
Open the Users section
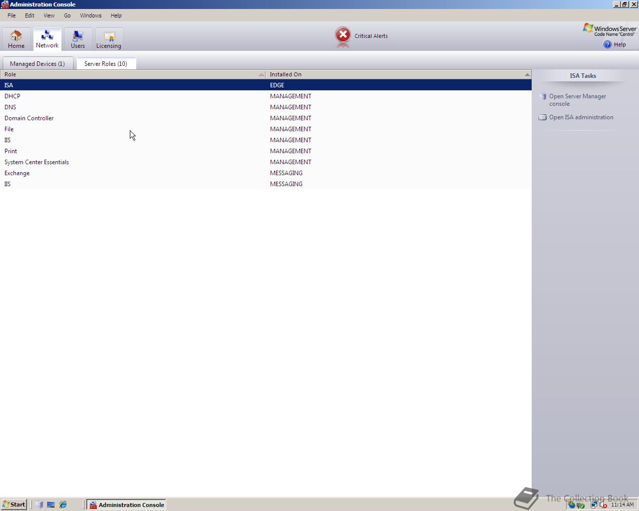(78, 39)
